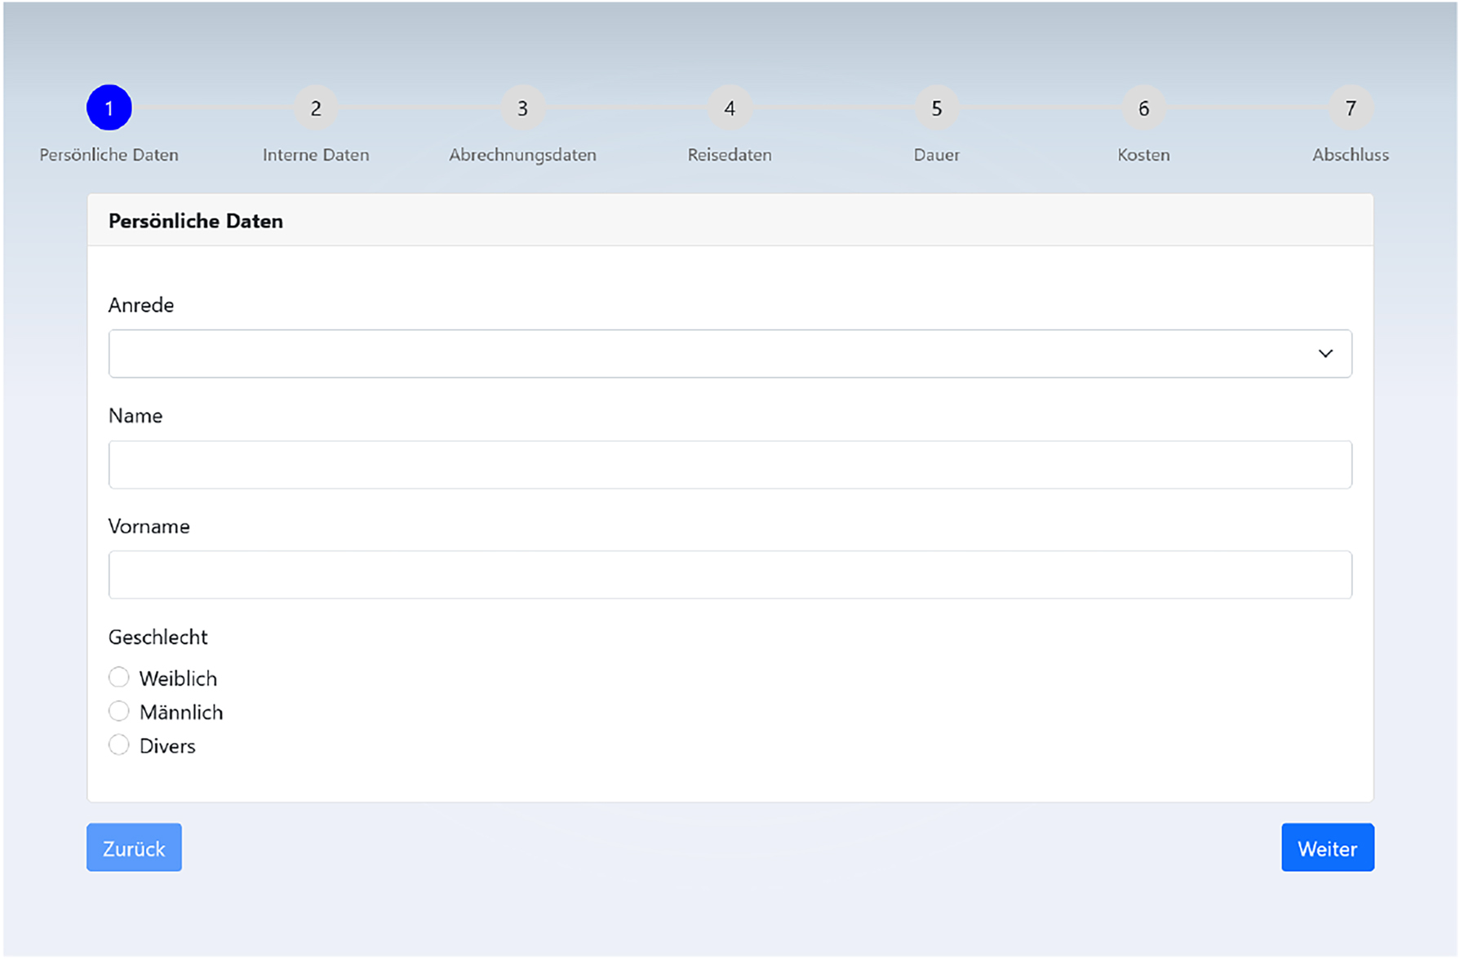
Task: Click the chevron icon in the Anrede field
Action: point(1326,353)
